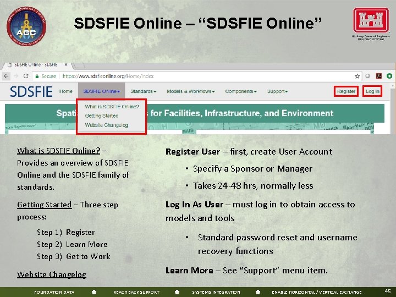Viewport: 396px width, 297px height.
Task: Click 'FOUNDATION DATA' in the footer bar
Action: pyautogui.click(x=54, y=292)
